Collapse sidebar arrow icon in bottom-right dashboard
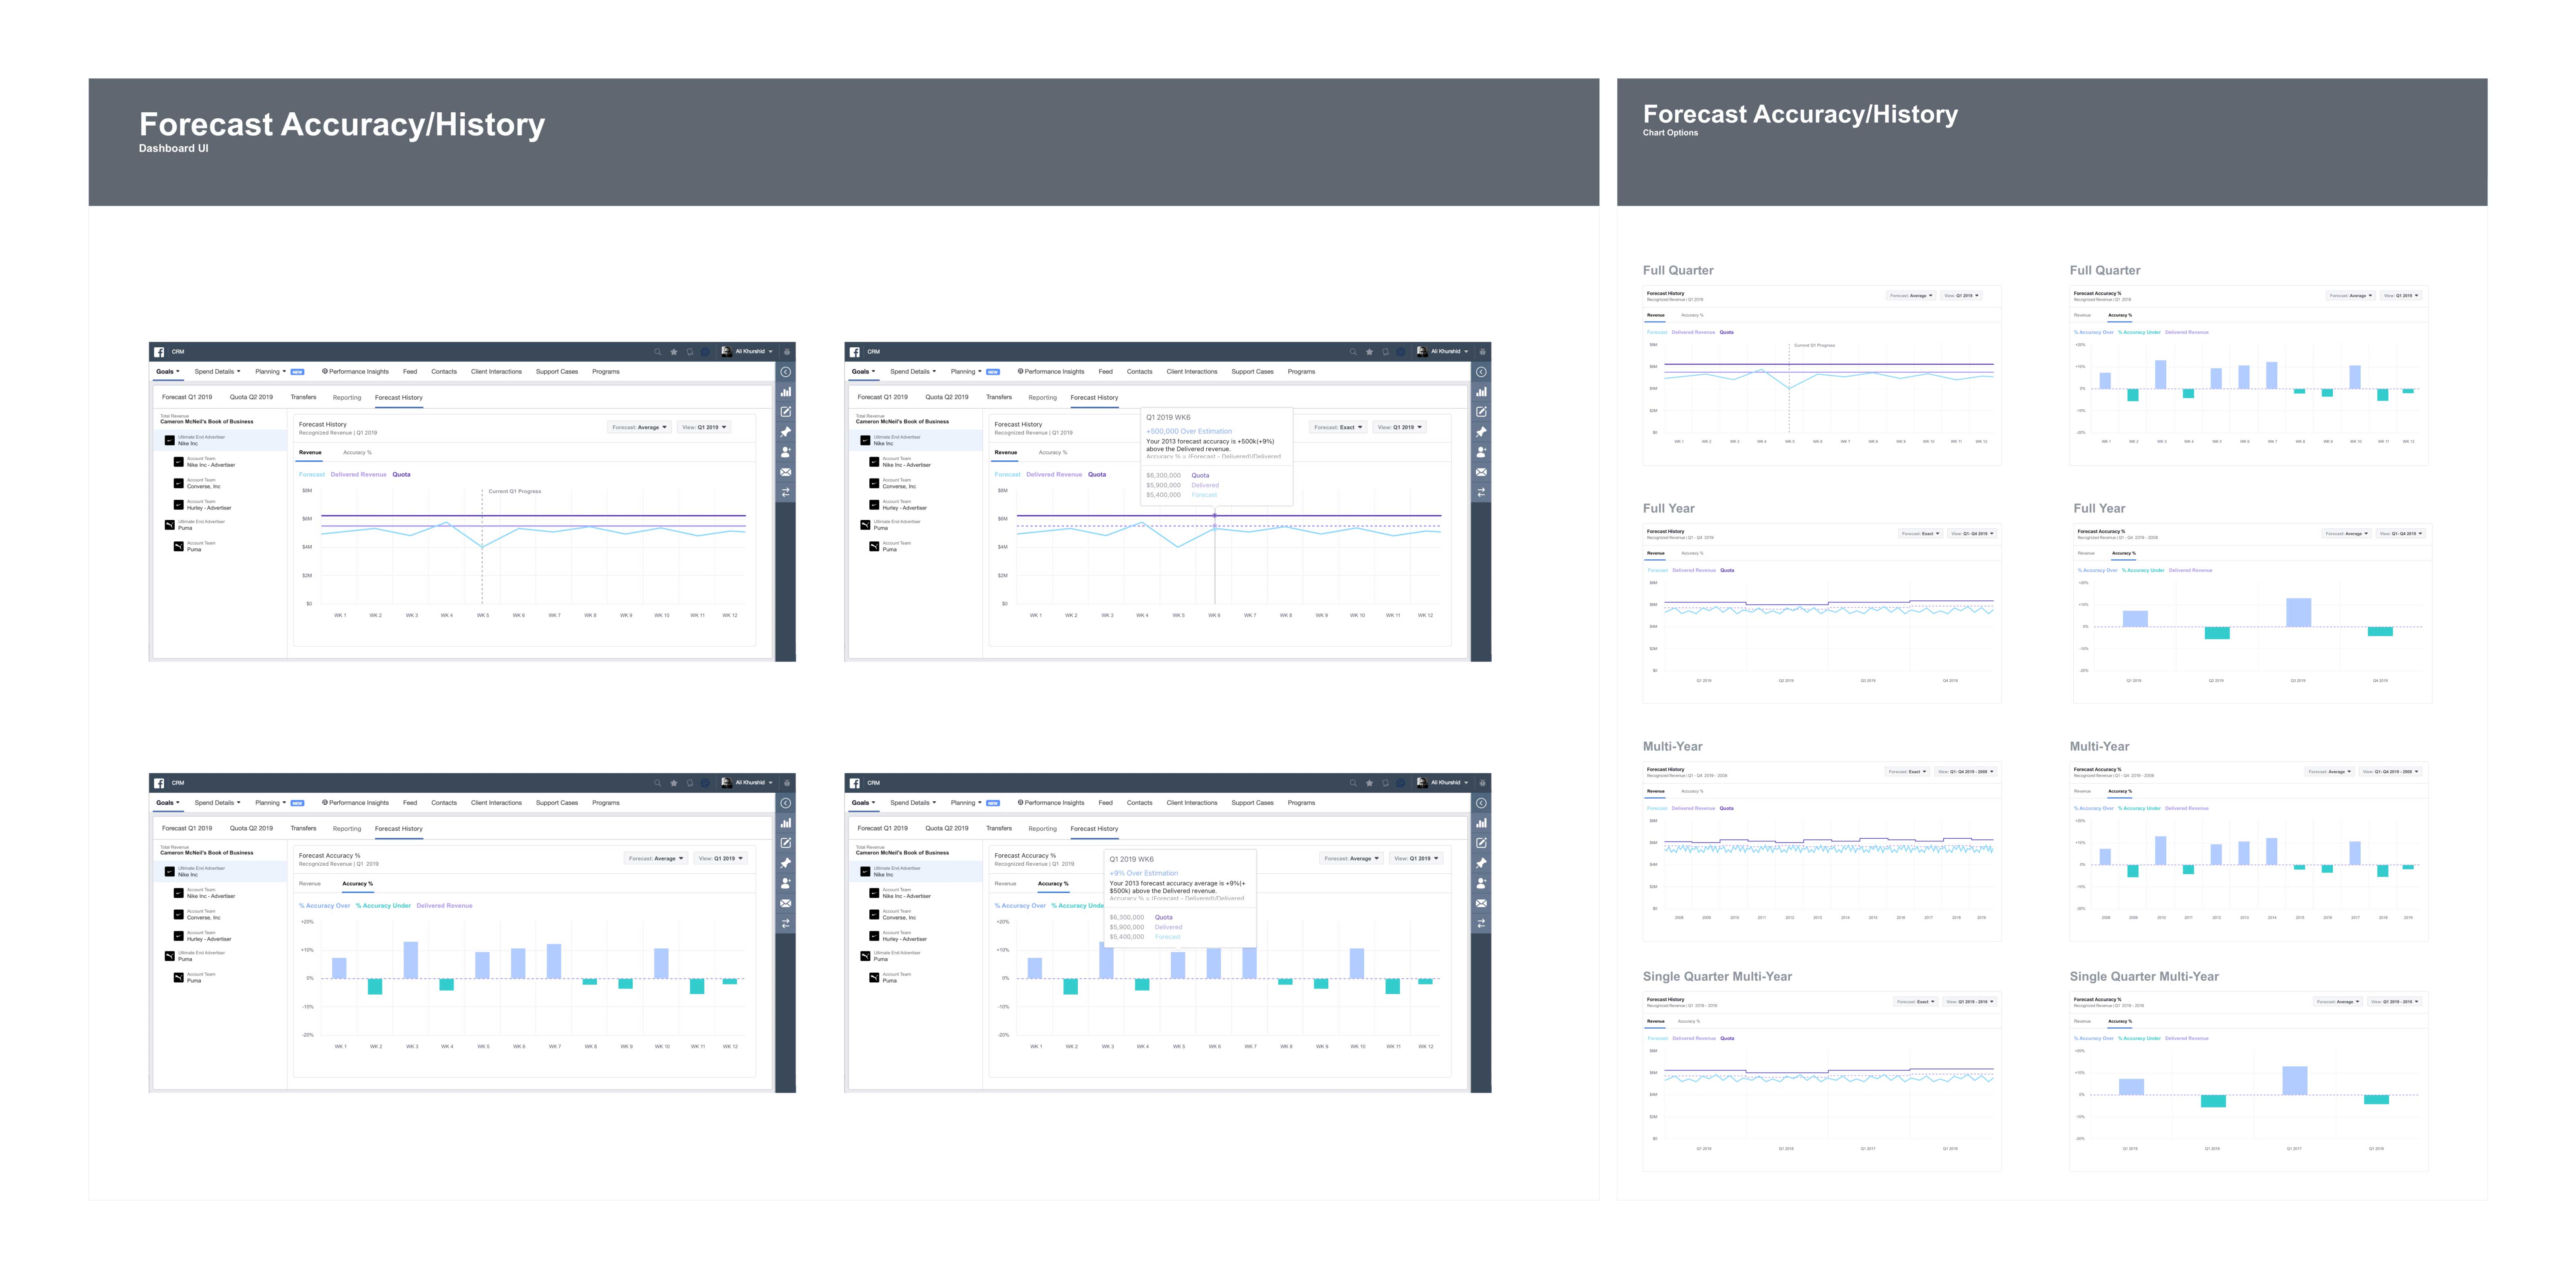Image resolution: width=2576 pixels, height=1279 pixels. [1482, 803]
